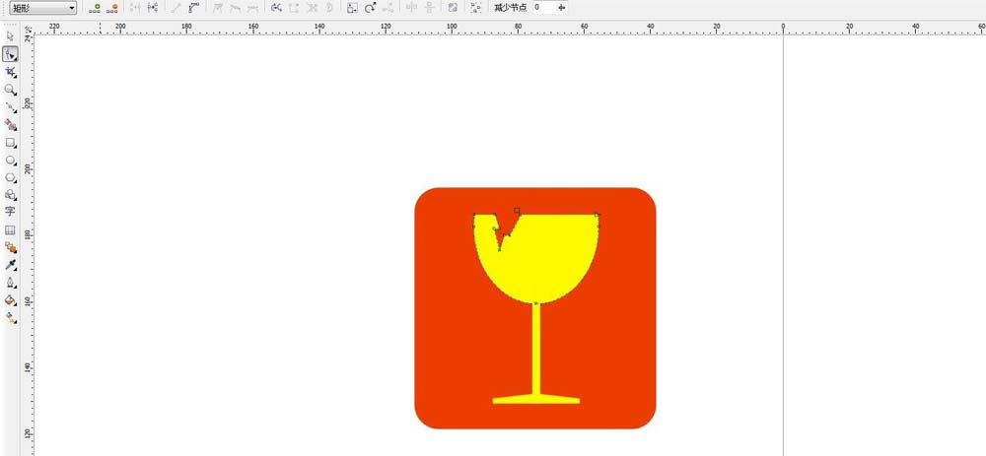This screenshot has width=986, height=456.
Task: Click the node at the bowl's bottom
Action: [x=536, y=303]
